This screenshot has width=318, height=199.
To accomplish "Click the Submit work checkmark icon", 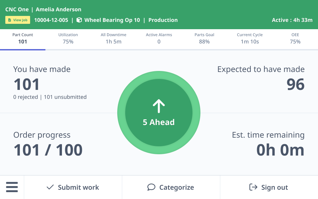I will pyautogui.click(x=50, y=187).
